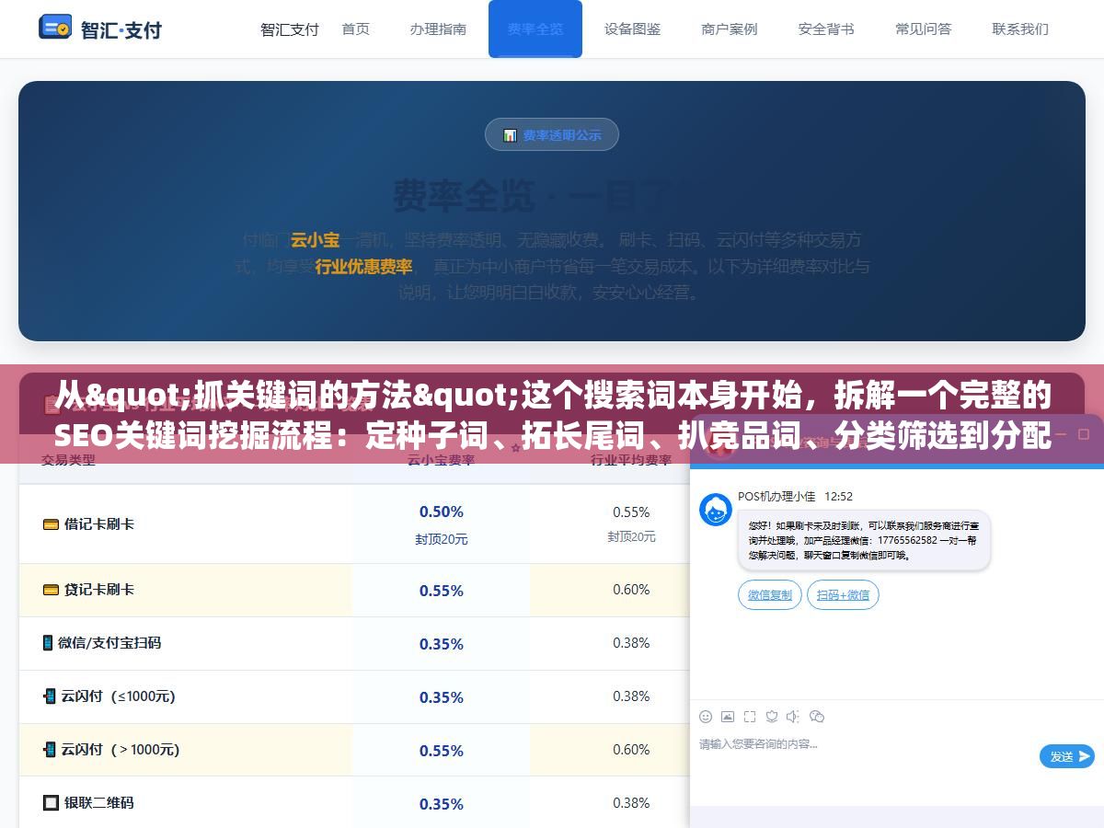Open the 安全背书 nav item
1104x828 pixels.
coord(826,29)
